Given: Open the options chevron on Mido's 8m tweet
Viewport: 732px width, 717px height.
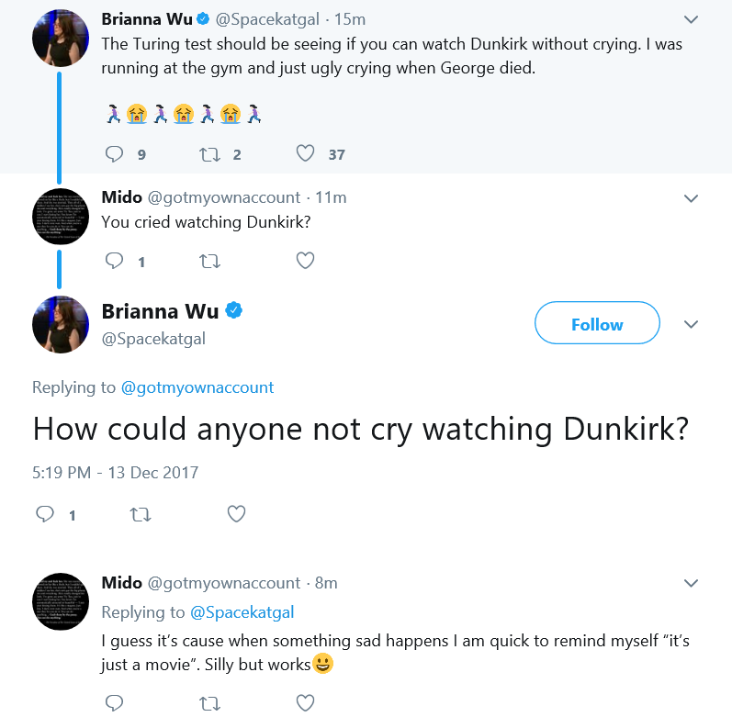Looking at the screenshot, I should pos(691,583).
